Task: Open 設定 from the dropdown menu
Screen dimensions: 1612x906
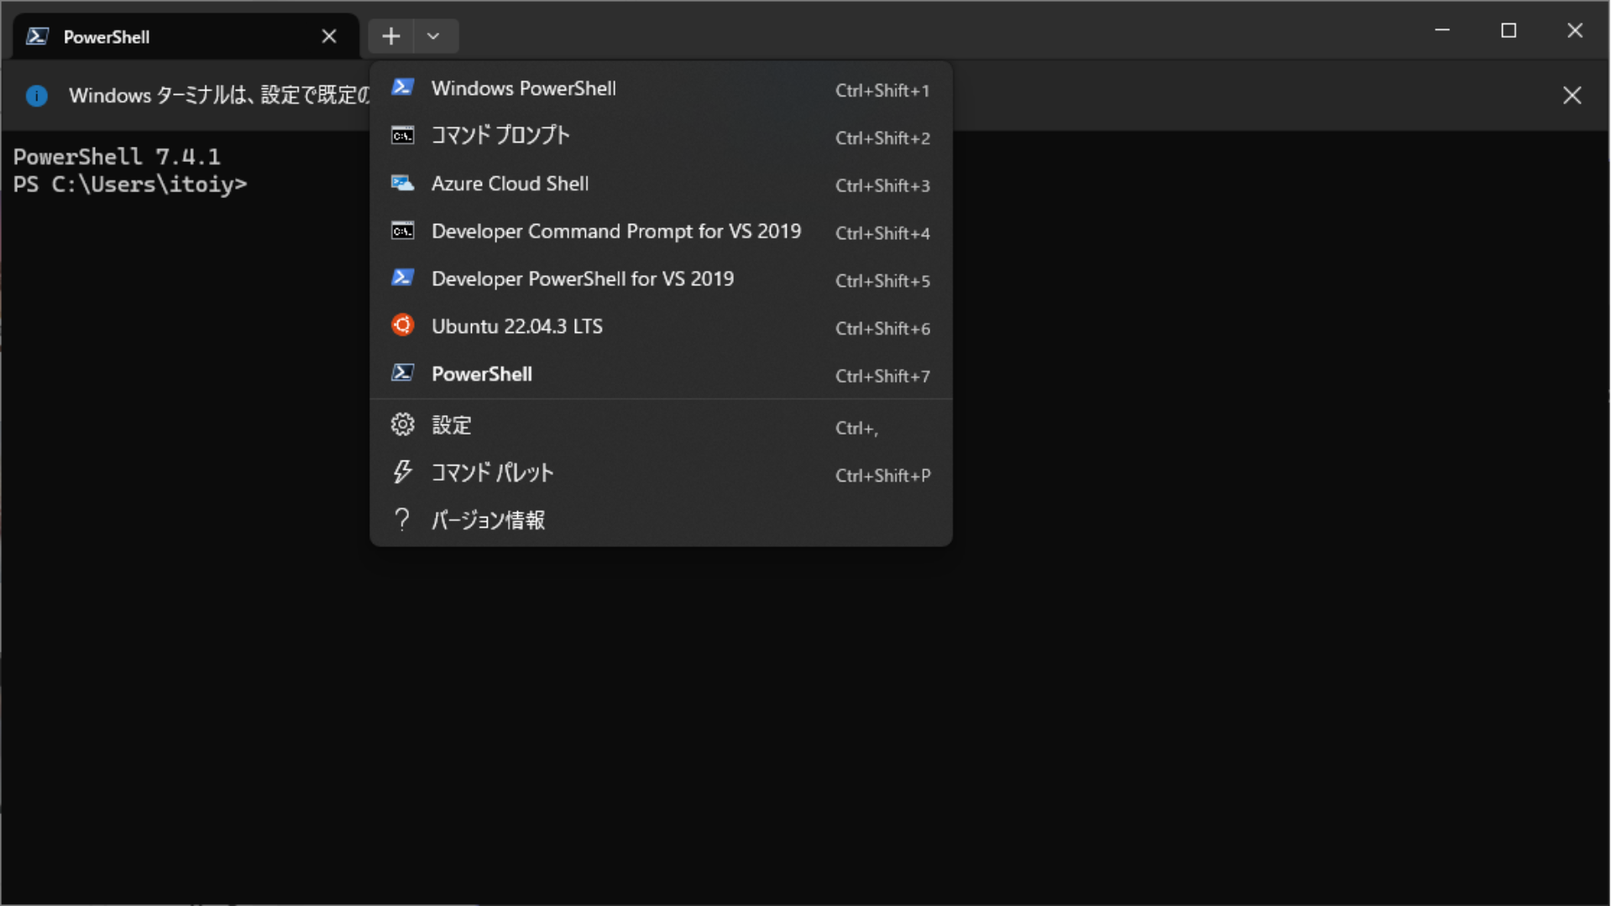Action: 661,425
